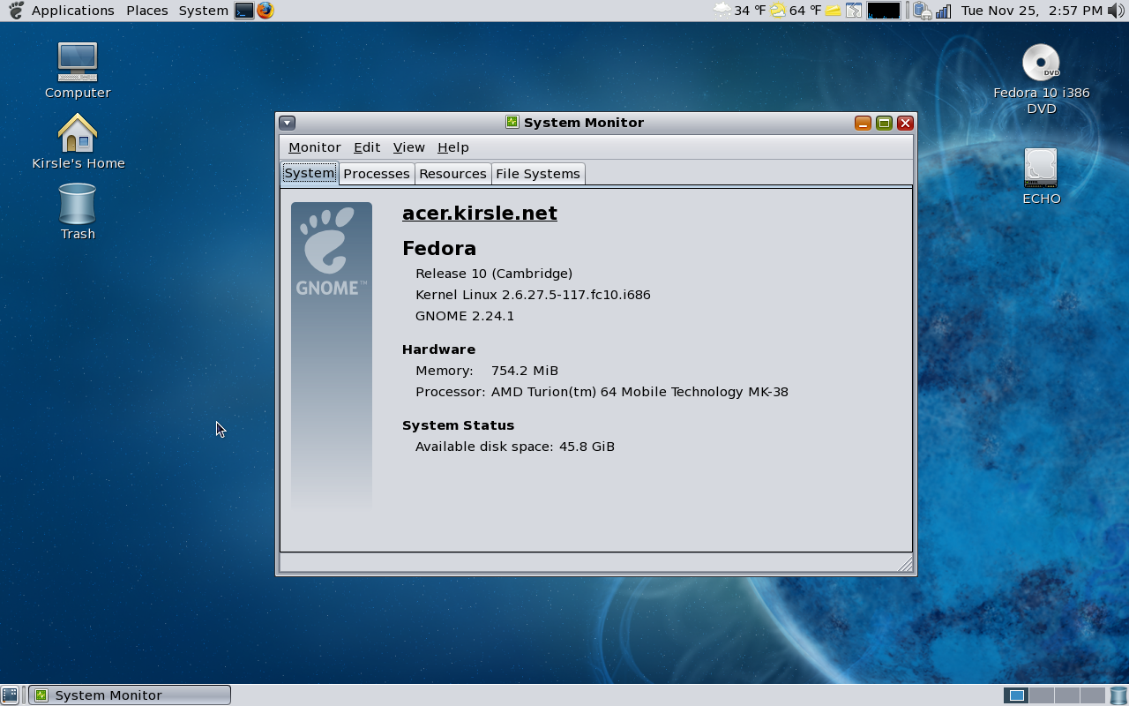Open Kirsle's Home folder icon

tap(78, 133)
